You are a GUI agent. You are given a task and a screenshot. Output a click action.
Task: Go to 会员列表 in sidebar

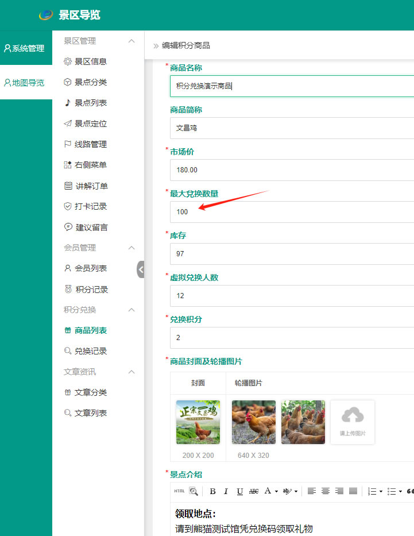90,268
